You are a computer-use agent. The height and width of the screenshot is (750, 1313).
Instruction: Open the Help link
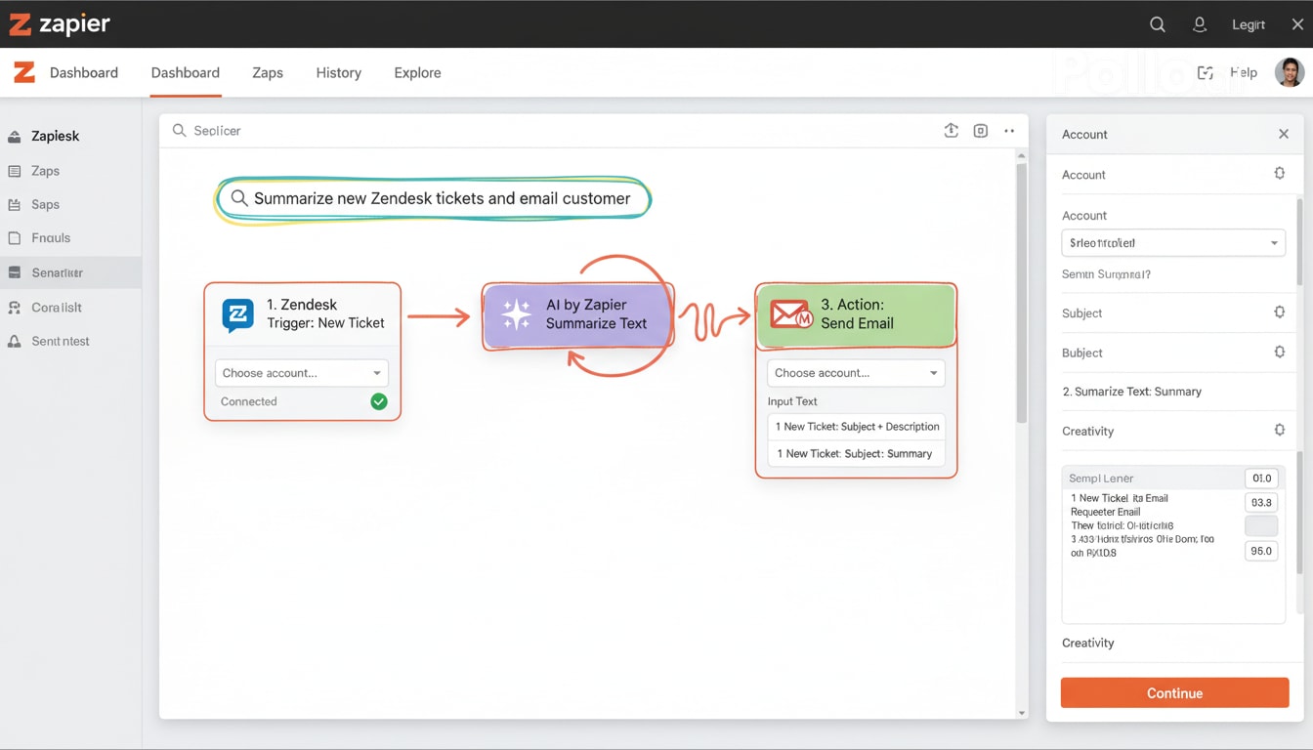[x=1244, y=72]
